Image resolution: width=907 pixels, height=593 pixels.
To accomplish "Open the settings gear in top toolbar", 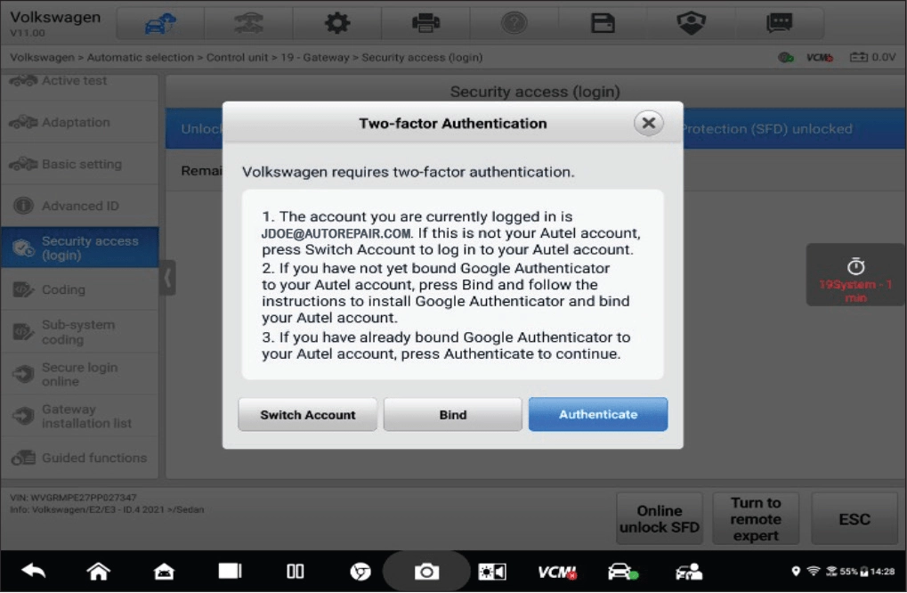I will coord(337,23).
